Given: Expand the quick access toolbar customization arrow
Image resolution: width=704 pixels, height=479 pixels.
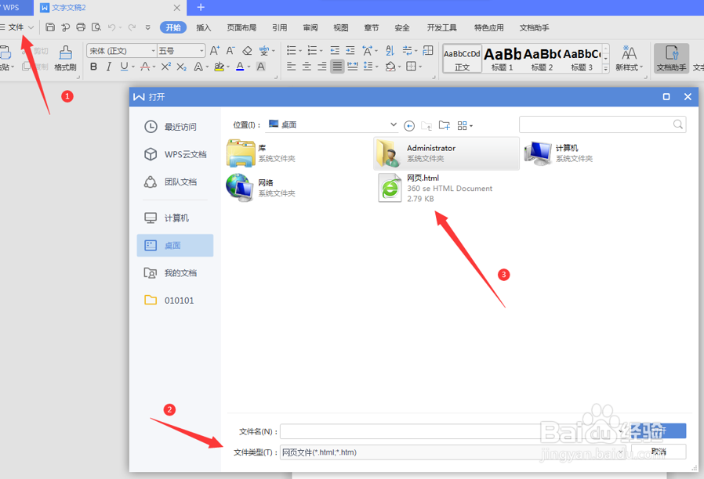Looking at the screenshot, I should [147, 27].
